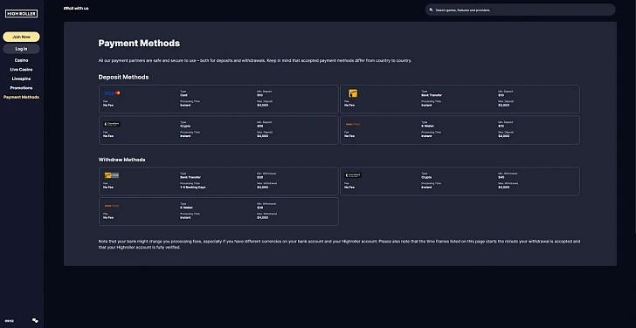Go to Livespins in the sidebar
This screenshot has width=636, height=328.
click(x=21, y=79)
